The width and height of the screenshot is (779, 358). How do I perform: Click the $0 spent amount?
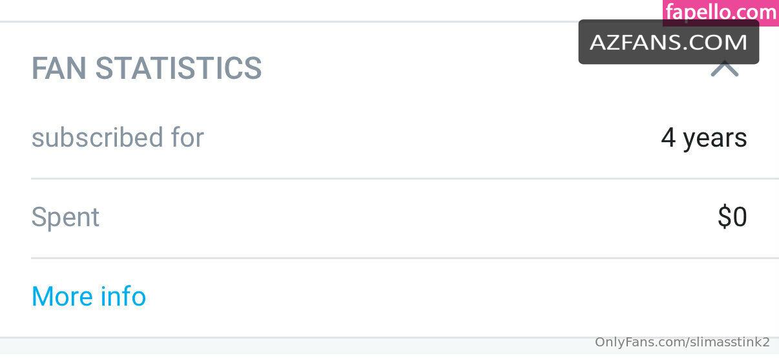(x=732, y=217)
